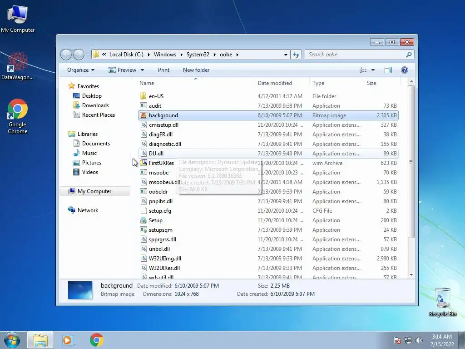Open the view options dropdown arrow
This screenshot has width=465, height=349.
(373, 70)
